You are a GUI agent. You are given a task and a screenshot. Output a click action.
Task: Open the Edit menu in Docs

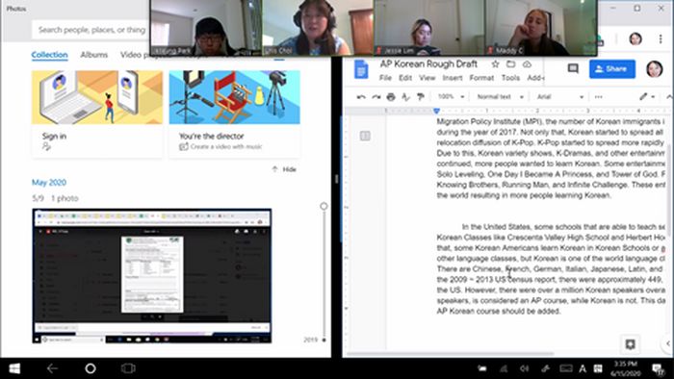tap(405, 78)
